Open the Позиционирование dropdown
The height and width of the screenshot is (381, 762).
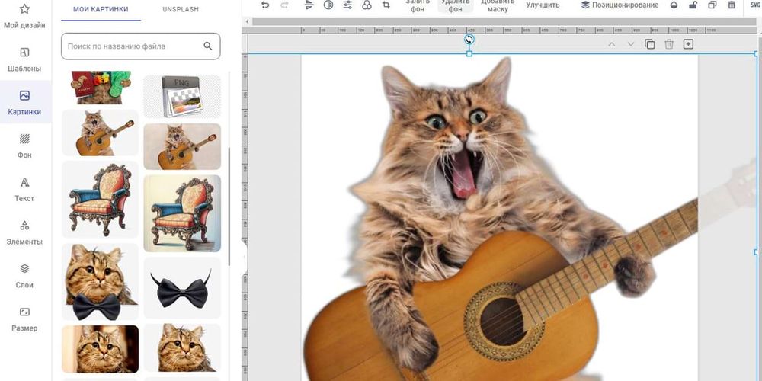point(619,5)
